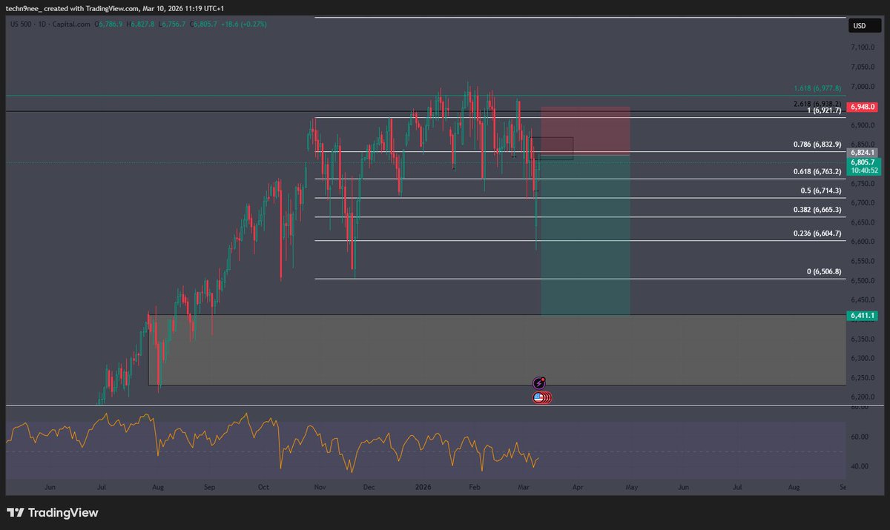Click the 6,300.0 price axis label
This screenshot has width=890, height=530.
pos(863,358)
